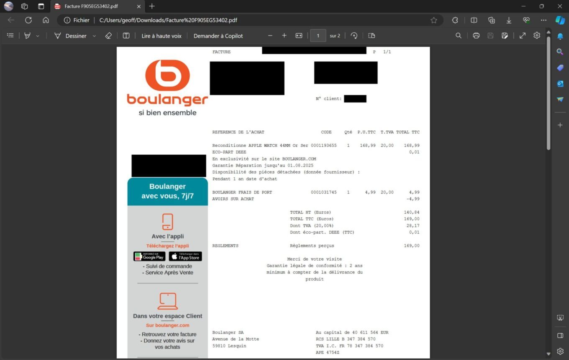Add a sidebar app with plus

560,125
